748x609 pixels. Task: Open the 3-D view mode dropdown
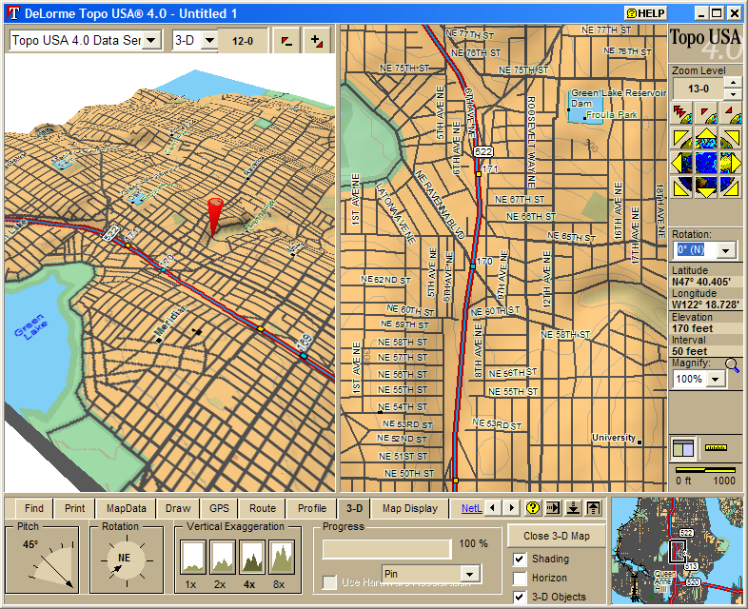[209, 41]
